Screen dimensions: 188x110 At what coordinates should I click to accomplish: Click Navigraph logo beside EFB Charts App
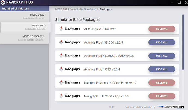pos(69,96)
